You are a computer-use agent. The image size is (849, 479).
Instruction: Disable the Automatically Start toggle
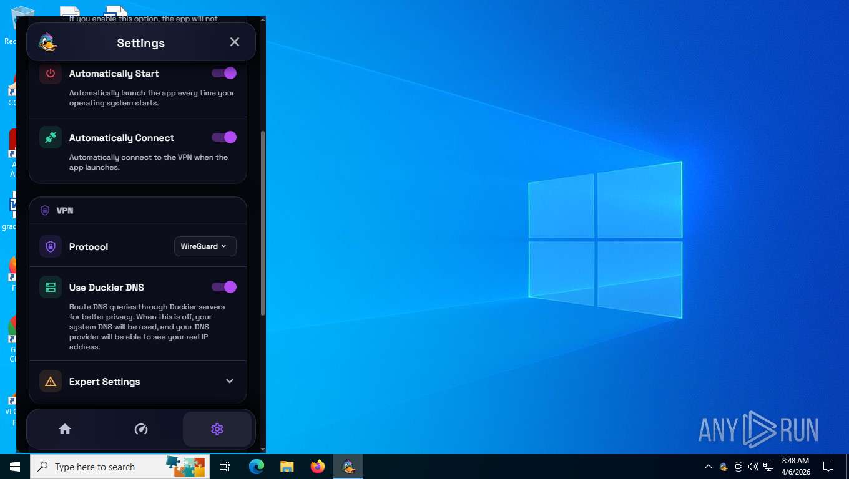224,73
